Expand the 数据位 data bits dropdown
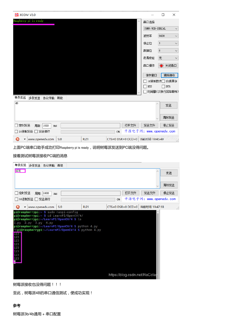Viewport: 234px width, 332px height. [168, 51]
